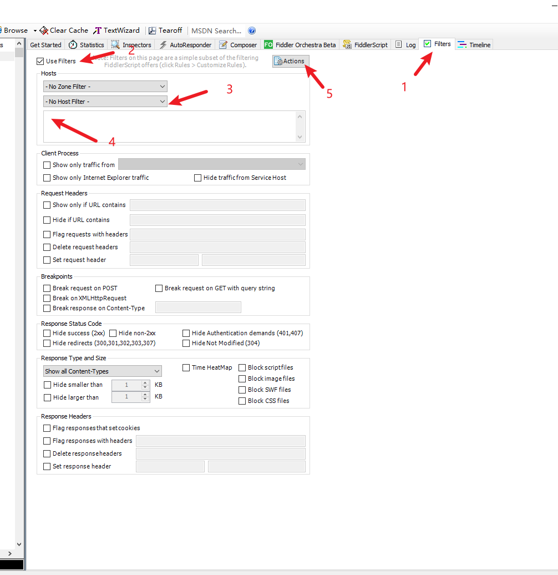The width and height of the screenshot is (558, 575).
Task: Switch to the Inspectors tab
Action: (131, 45)
